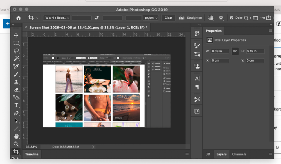281x164 pixels.
Task: Open the px/cm resolution units dropdown
Action: point(151,18)
